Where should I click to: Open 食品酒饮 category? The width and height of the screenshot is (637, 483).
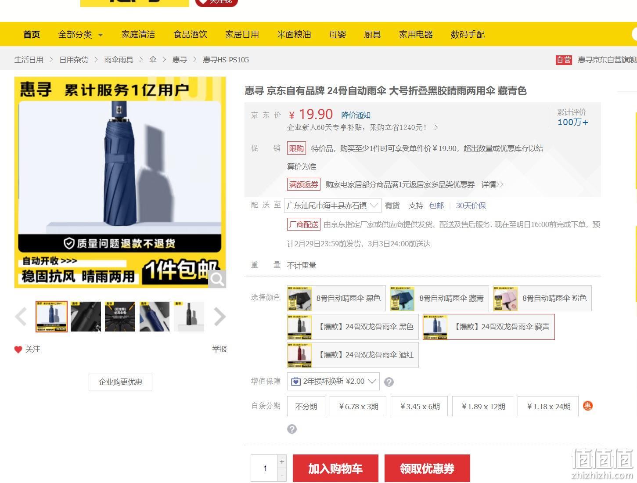tap(190, 34)
